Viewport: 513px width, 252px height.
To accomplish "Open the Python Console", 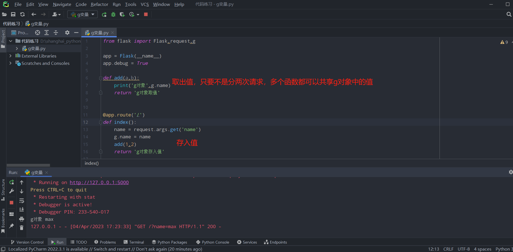I will [x=213, y=242].
